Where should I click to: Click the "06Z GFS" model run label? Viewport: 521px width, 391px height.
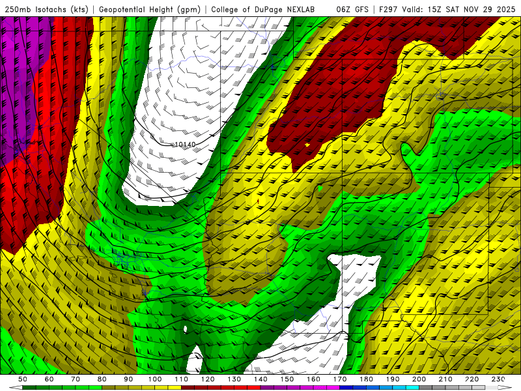point(352,9)
